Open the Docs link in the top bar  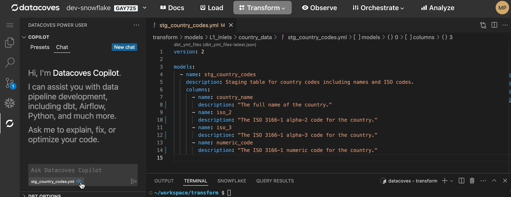172,8
